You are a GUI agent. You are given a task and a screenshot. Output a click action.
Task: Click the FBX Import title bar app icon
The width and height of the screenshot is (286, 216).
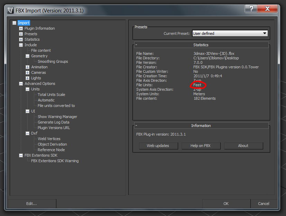pyautogui.click(x=11, y=10)
